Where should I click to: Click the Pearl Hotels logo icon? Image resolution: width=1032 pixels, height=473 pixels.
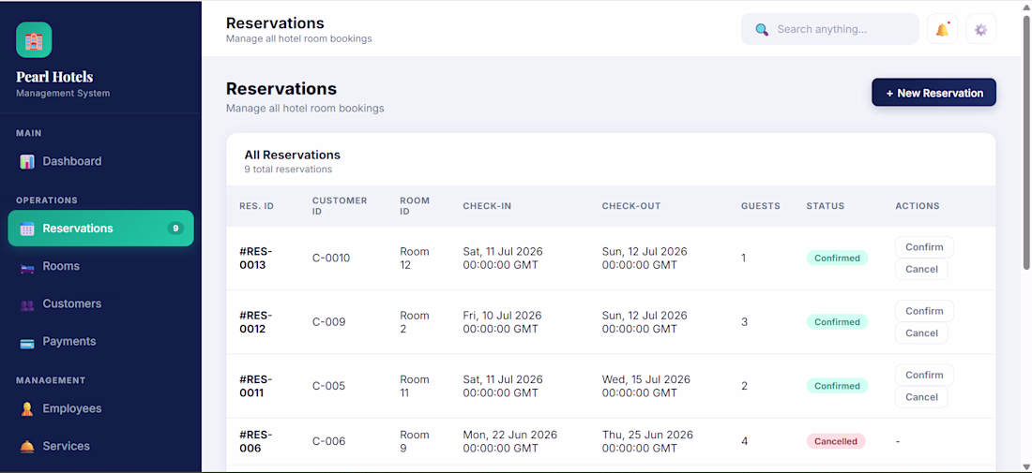coord(34,40)
